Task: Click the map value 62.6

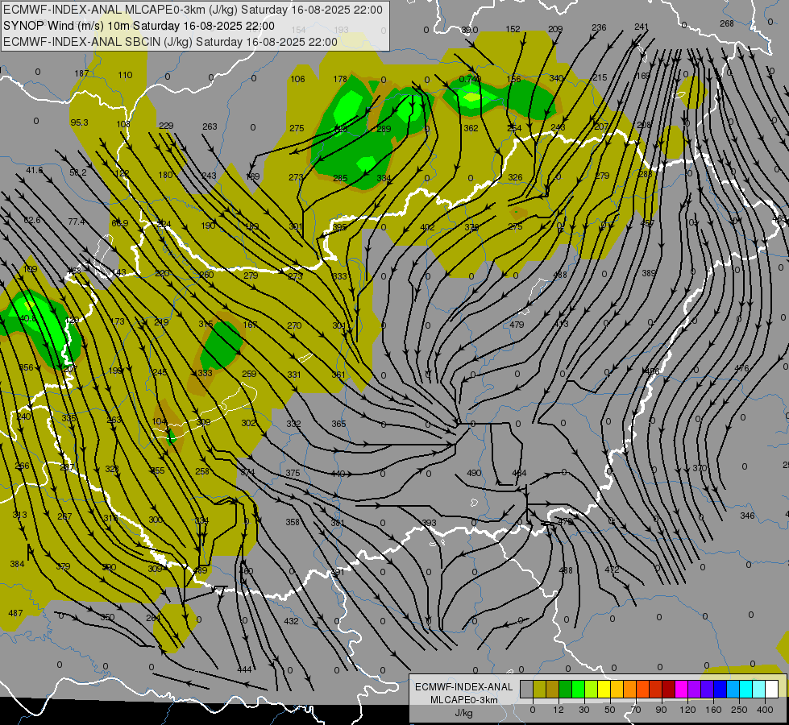Action: pos(31,221)
